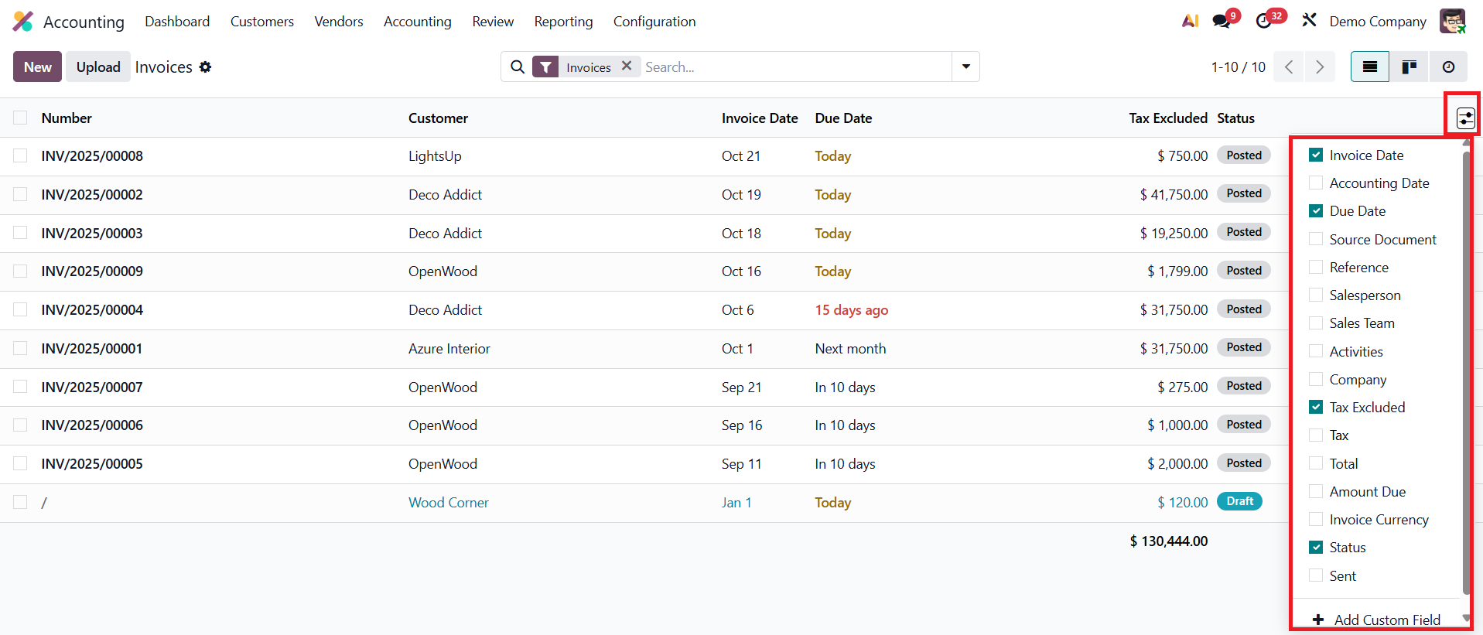Viewport: 1483px width, 635px height.
Task: Click the New invoice button
Action: (x=37, y=67)
